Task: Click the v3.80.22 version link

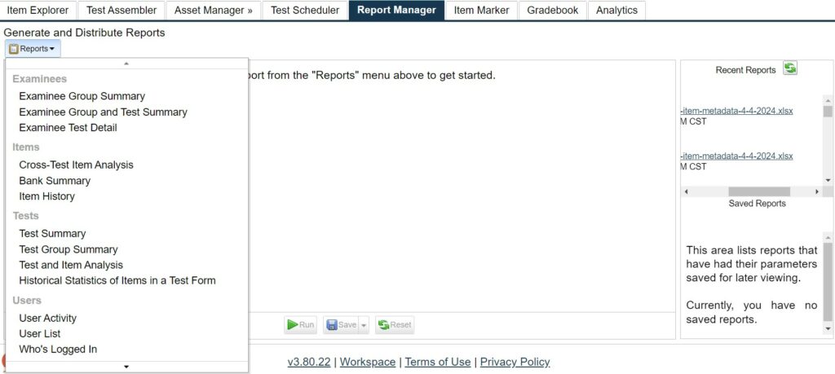Action: click(x=309, y=362)
